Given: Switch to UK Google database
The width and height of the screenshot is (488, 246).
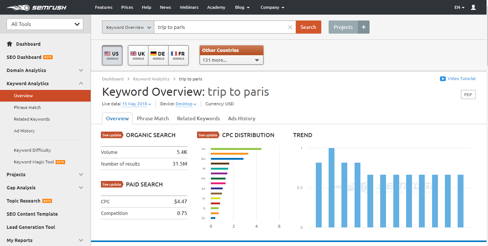Looking at the screenshot, I should coord(138,56).
